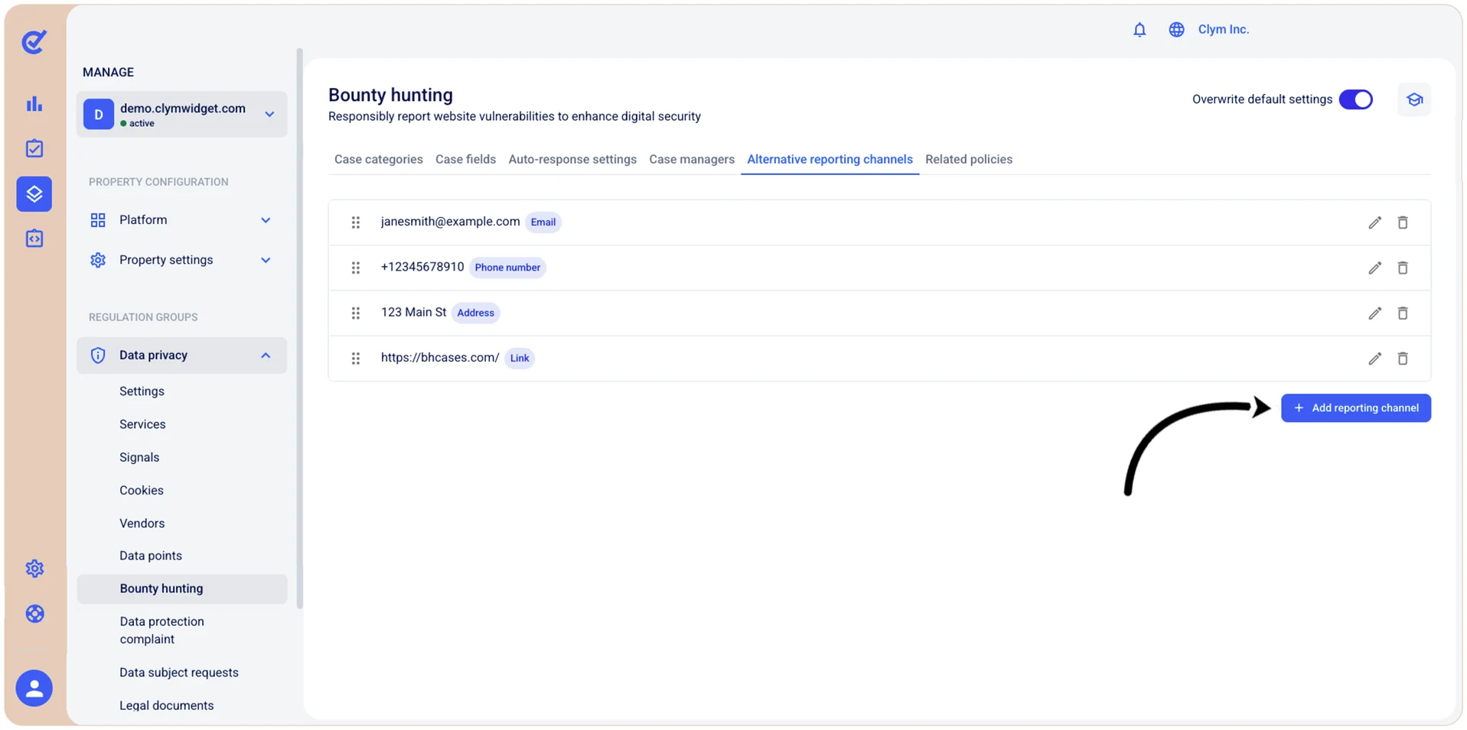Viewport: 1467px width, 730px height.
Task: Open the code embed sidebar icon
Action: pos(34,238)
